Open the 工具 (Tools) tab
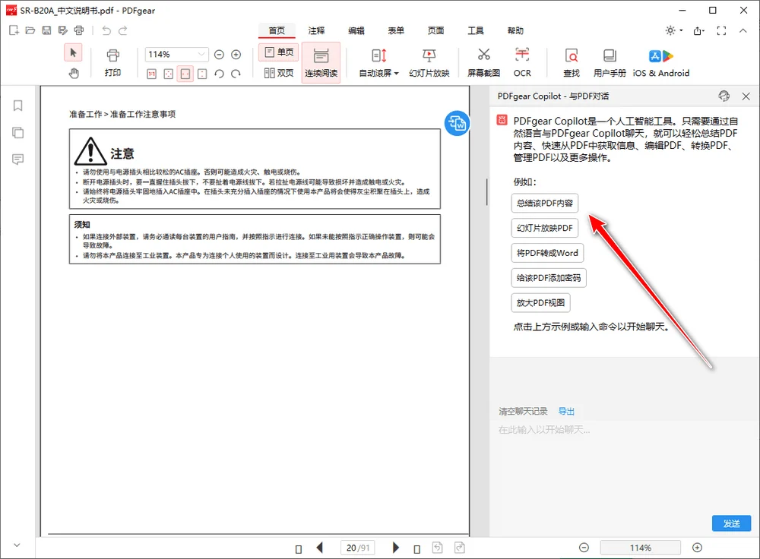The image size is (760, 559). 476,30
